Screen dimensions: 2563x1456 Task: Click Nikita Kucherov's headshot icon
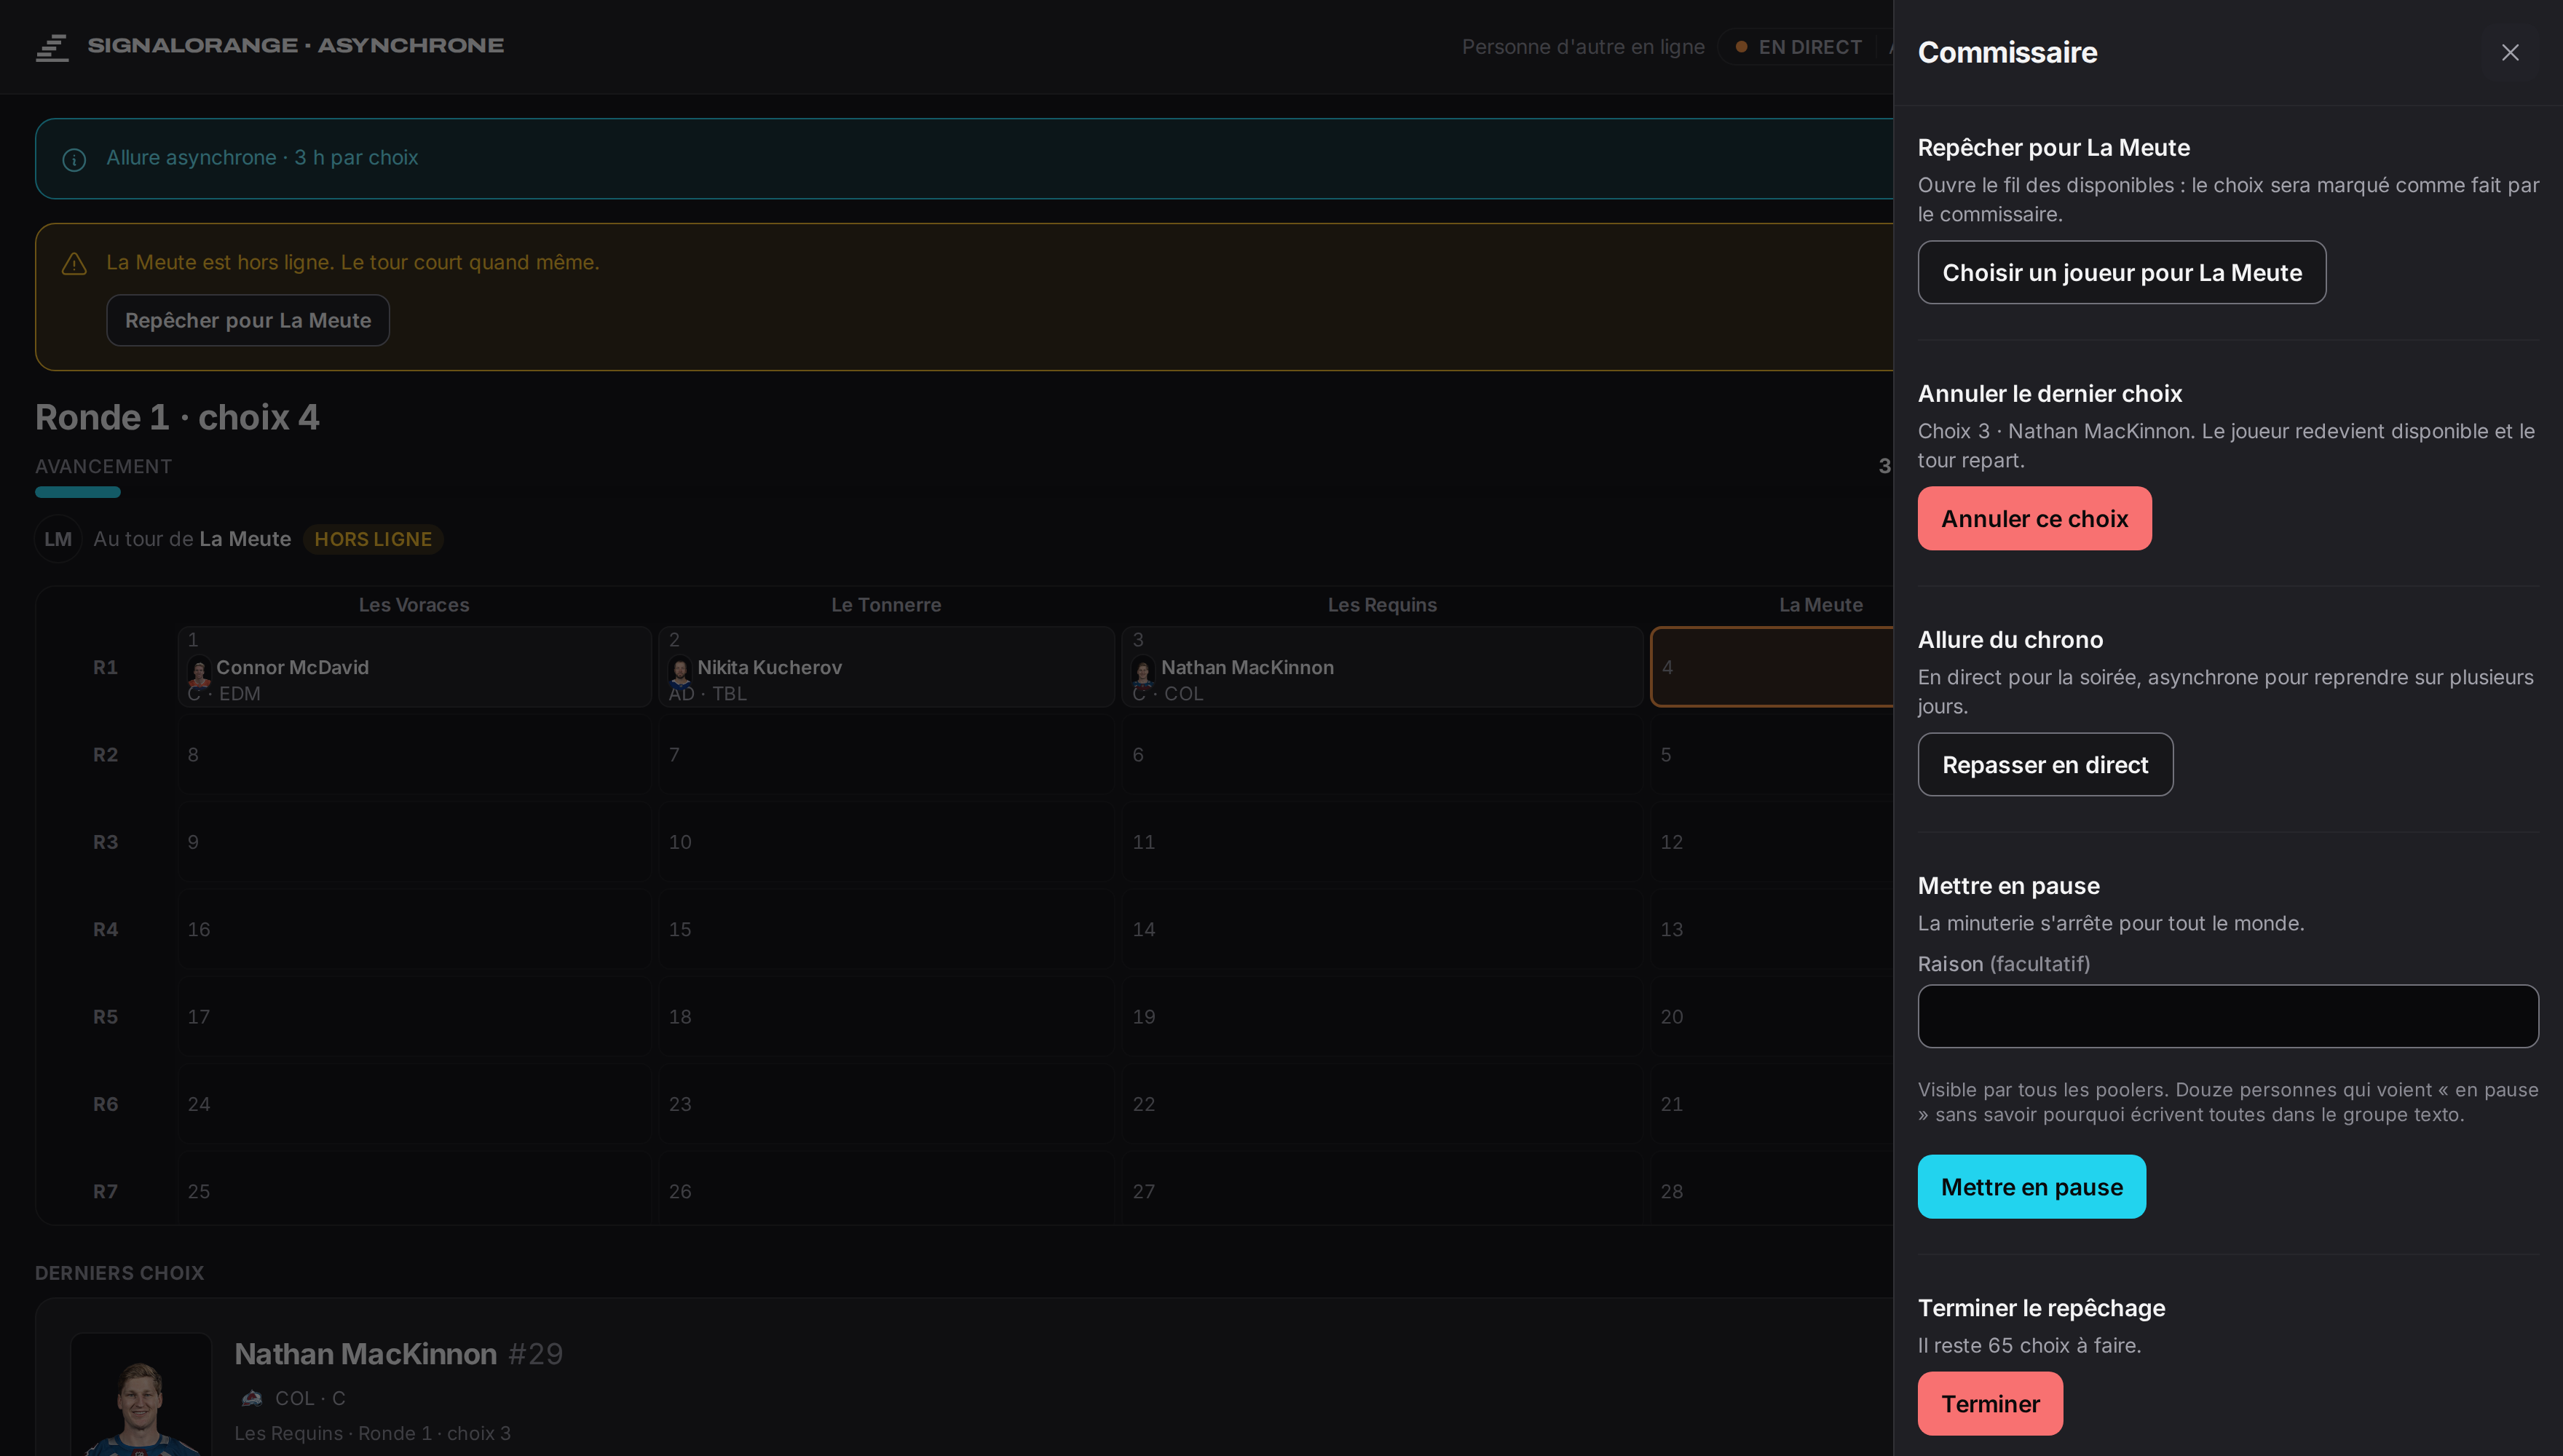(x=680, y=671)
